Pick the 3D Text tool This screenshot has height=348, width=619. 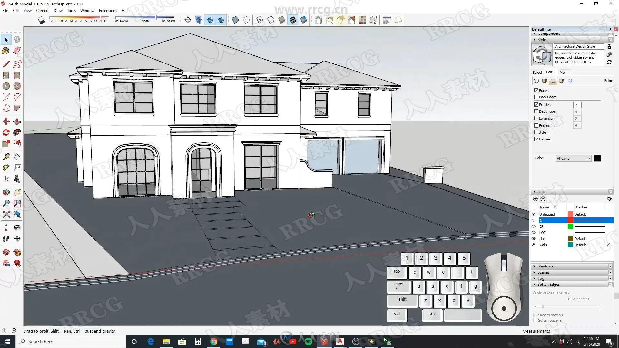click(17, 179)
